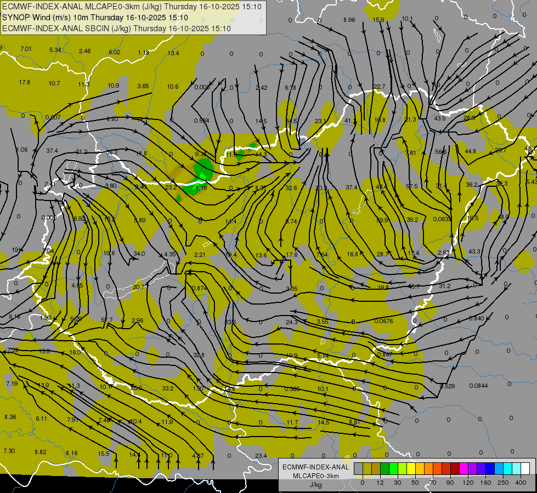Click the dark green legend swatch

(385, 468)
